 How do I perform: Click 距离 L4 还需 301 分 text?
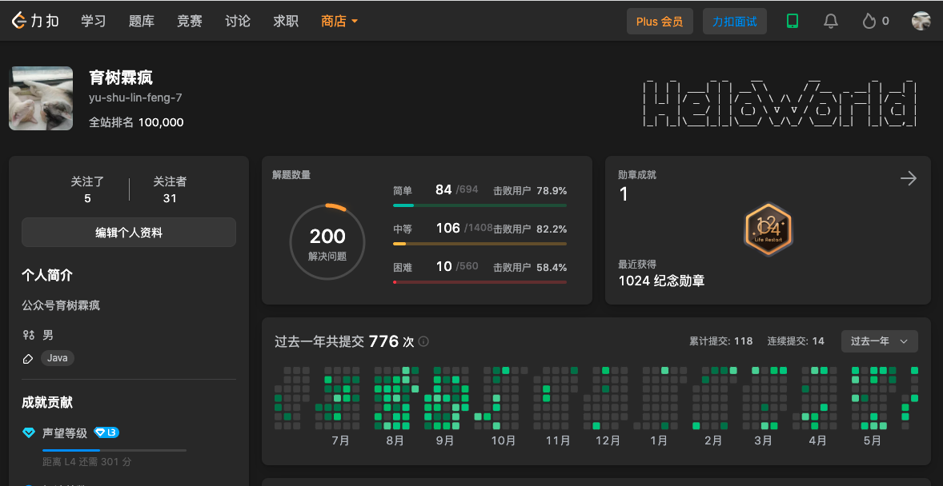point(87,462)
